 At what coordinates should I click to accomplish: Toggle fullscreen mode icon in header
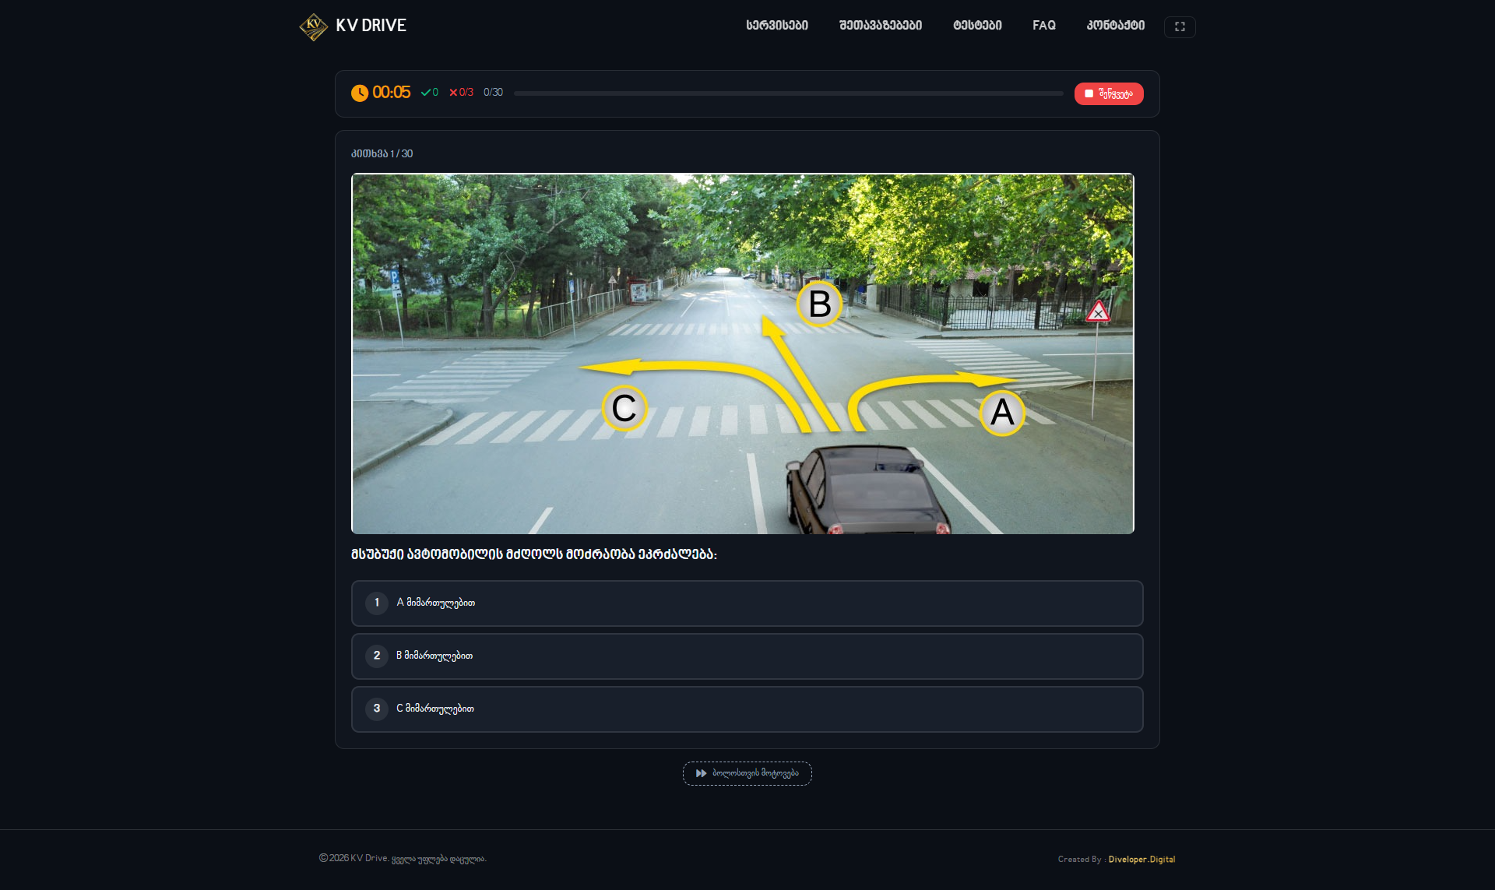1180,26
